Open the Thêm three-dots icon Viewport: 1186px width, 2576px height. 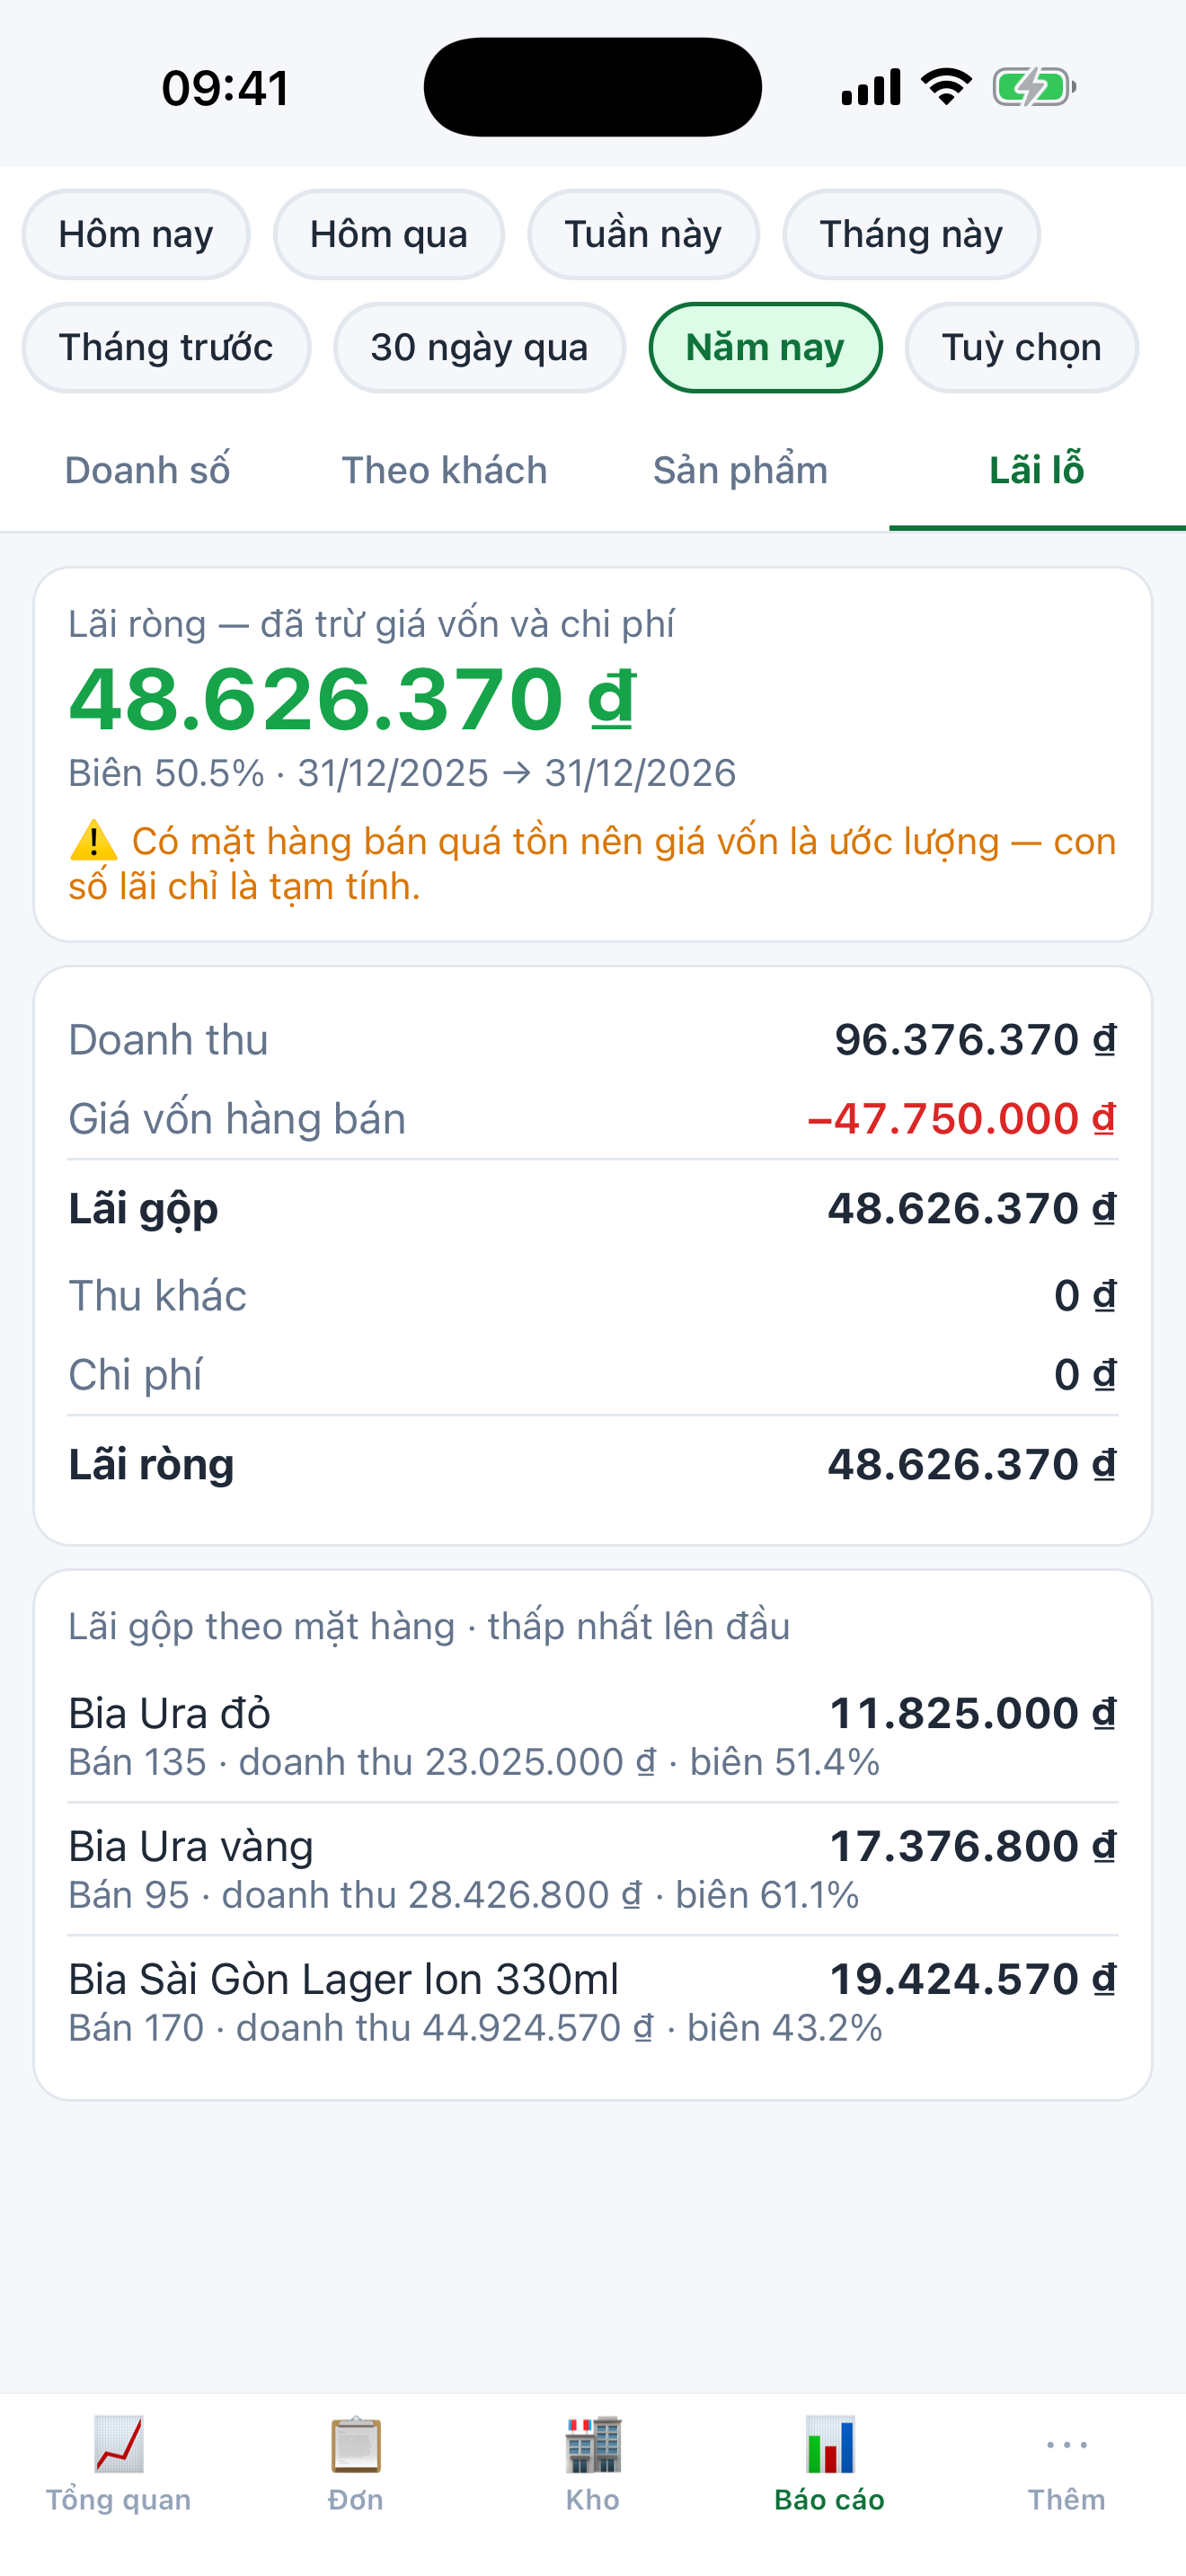tap(1067, 2444)
